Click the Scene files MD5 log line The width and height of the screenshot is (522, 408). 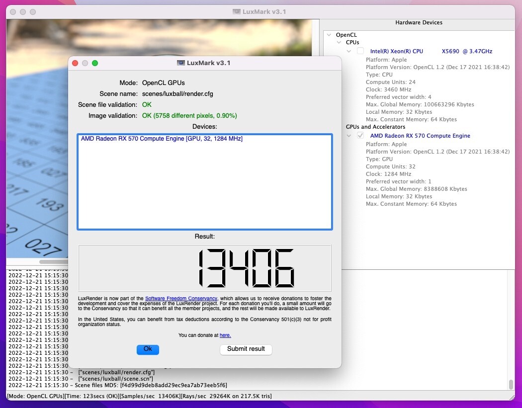[118, 385]
